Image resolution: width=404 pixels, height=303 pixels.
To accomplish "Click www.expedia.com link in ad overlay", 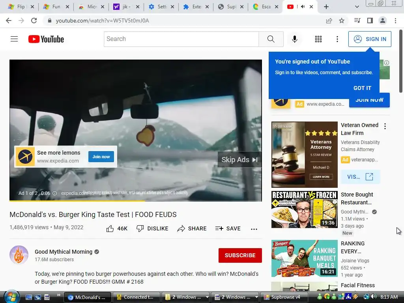I will coord(58,161).
